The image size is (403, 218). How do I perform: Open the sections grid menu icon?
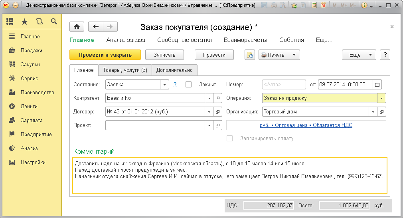tap(10, 22)
